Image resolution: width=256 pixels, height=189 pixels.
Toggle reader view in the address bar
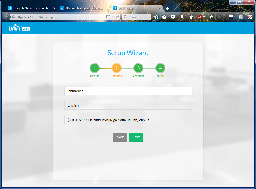(x=108, y=17)
